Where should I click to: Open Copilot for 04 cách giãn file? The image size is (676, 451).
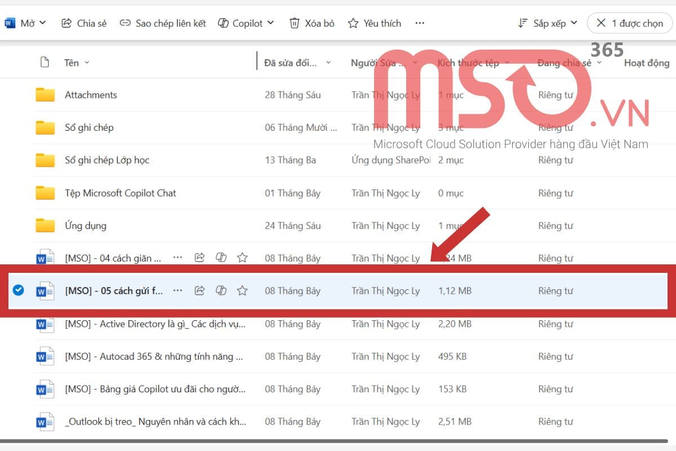click(221, 258)
